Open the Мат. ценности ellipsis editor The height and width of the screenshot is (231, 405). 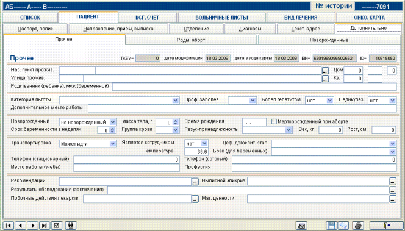pyautogui.click(x=393, y=199)
